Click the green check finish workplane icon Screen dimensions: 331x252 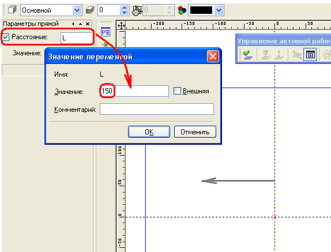tap(247, 55)
